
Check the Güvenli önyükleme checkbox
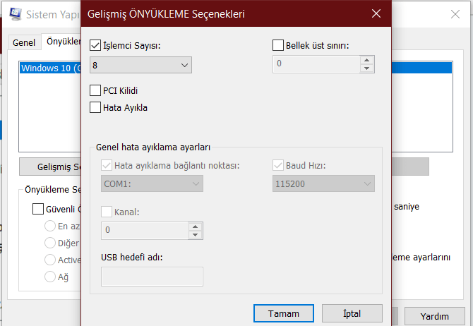tap(38, 208)
